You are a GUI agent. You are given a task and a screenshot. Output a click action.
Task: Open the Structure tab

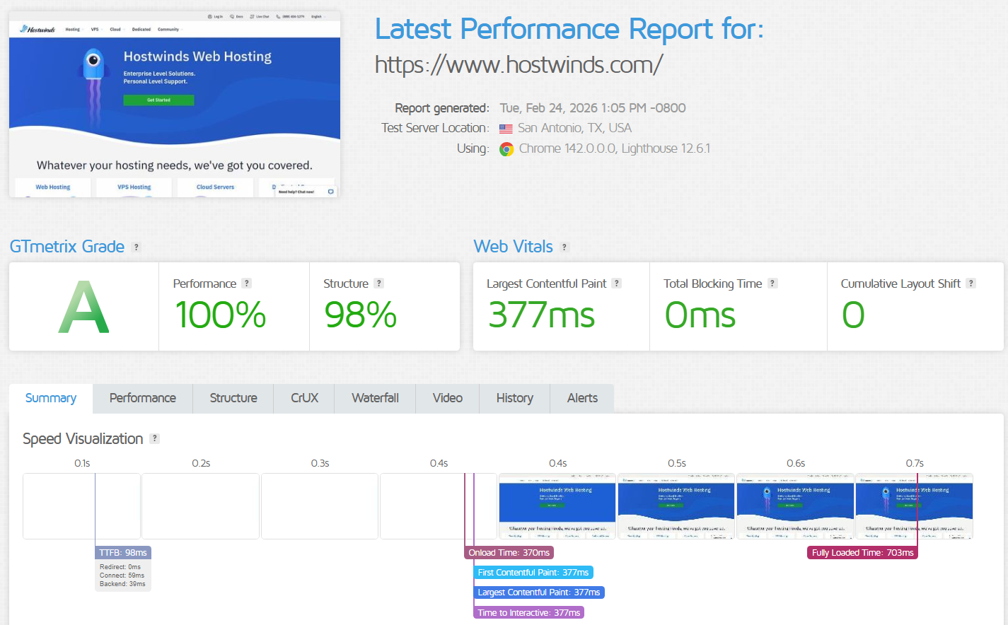pos(233,398)
